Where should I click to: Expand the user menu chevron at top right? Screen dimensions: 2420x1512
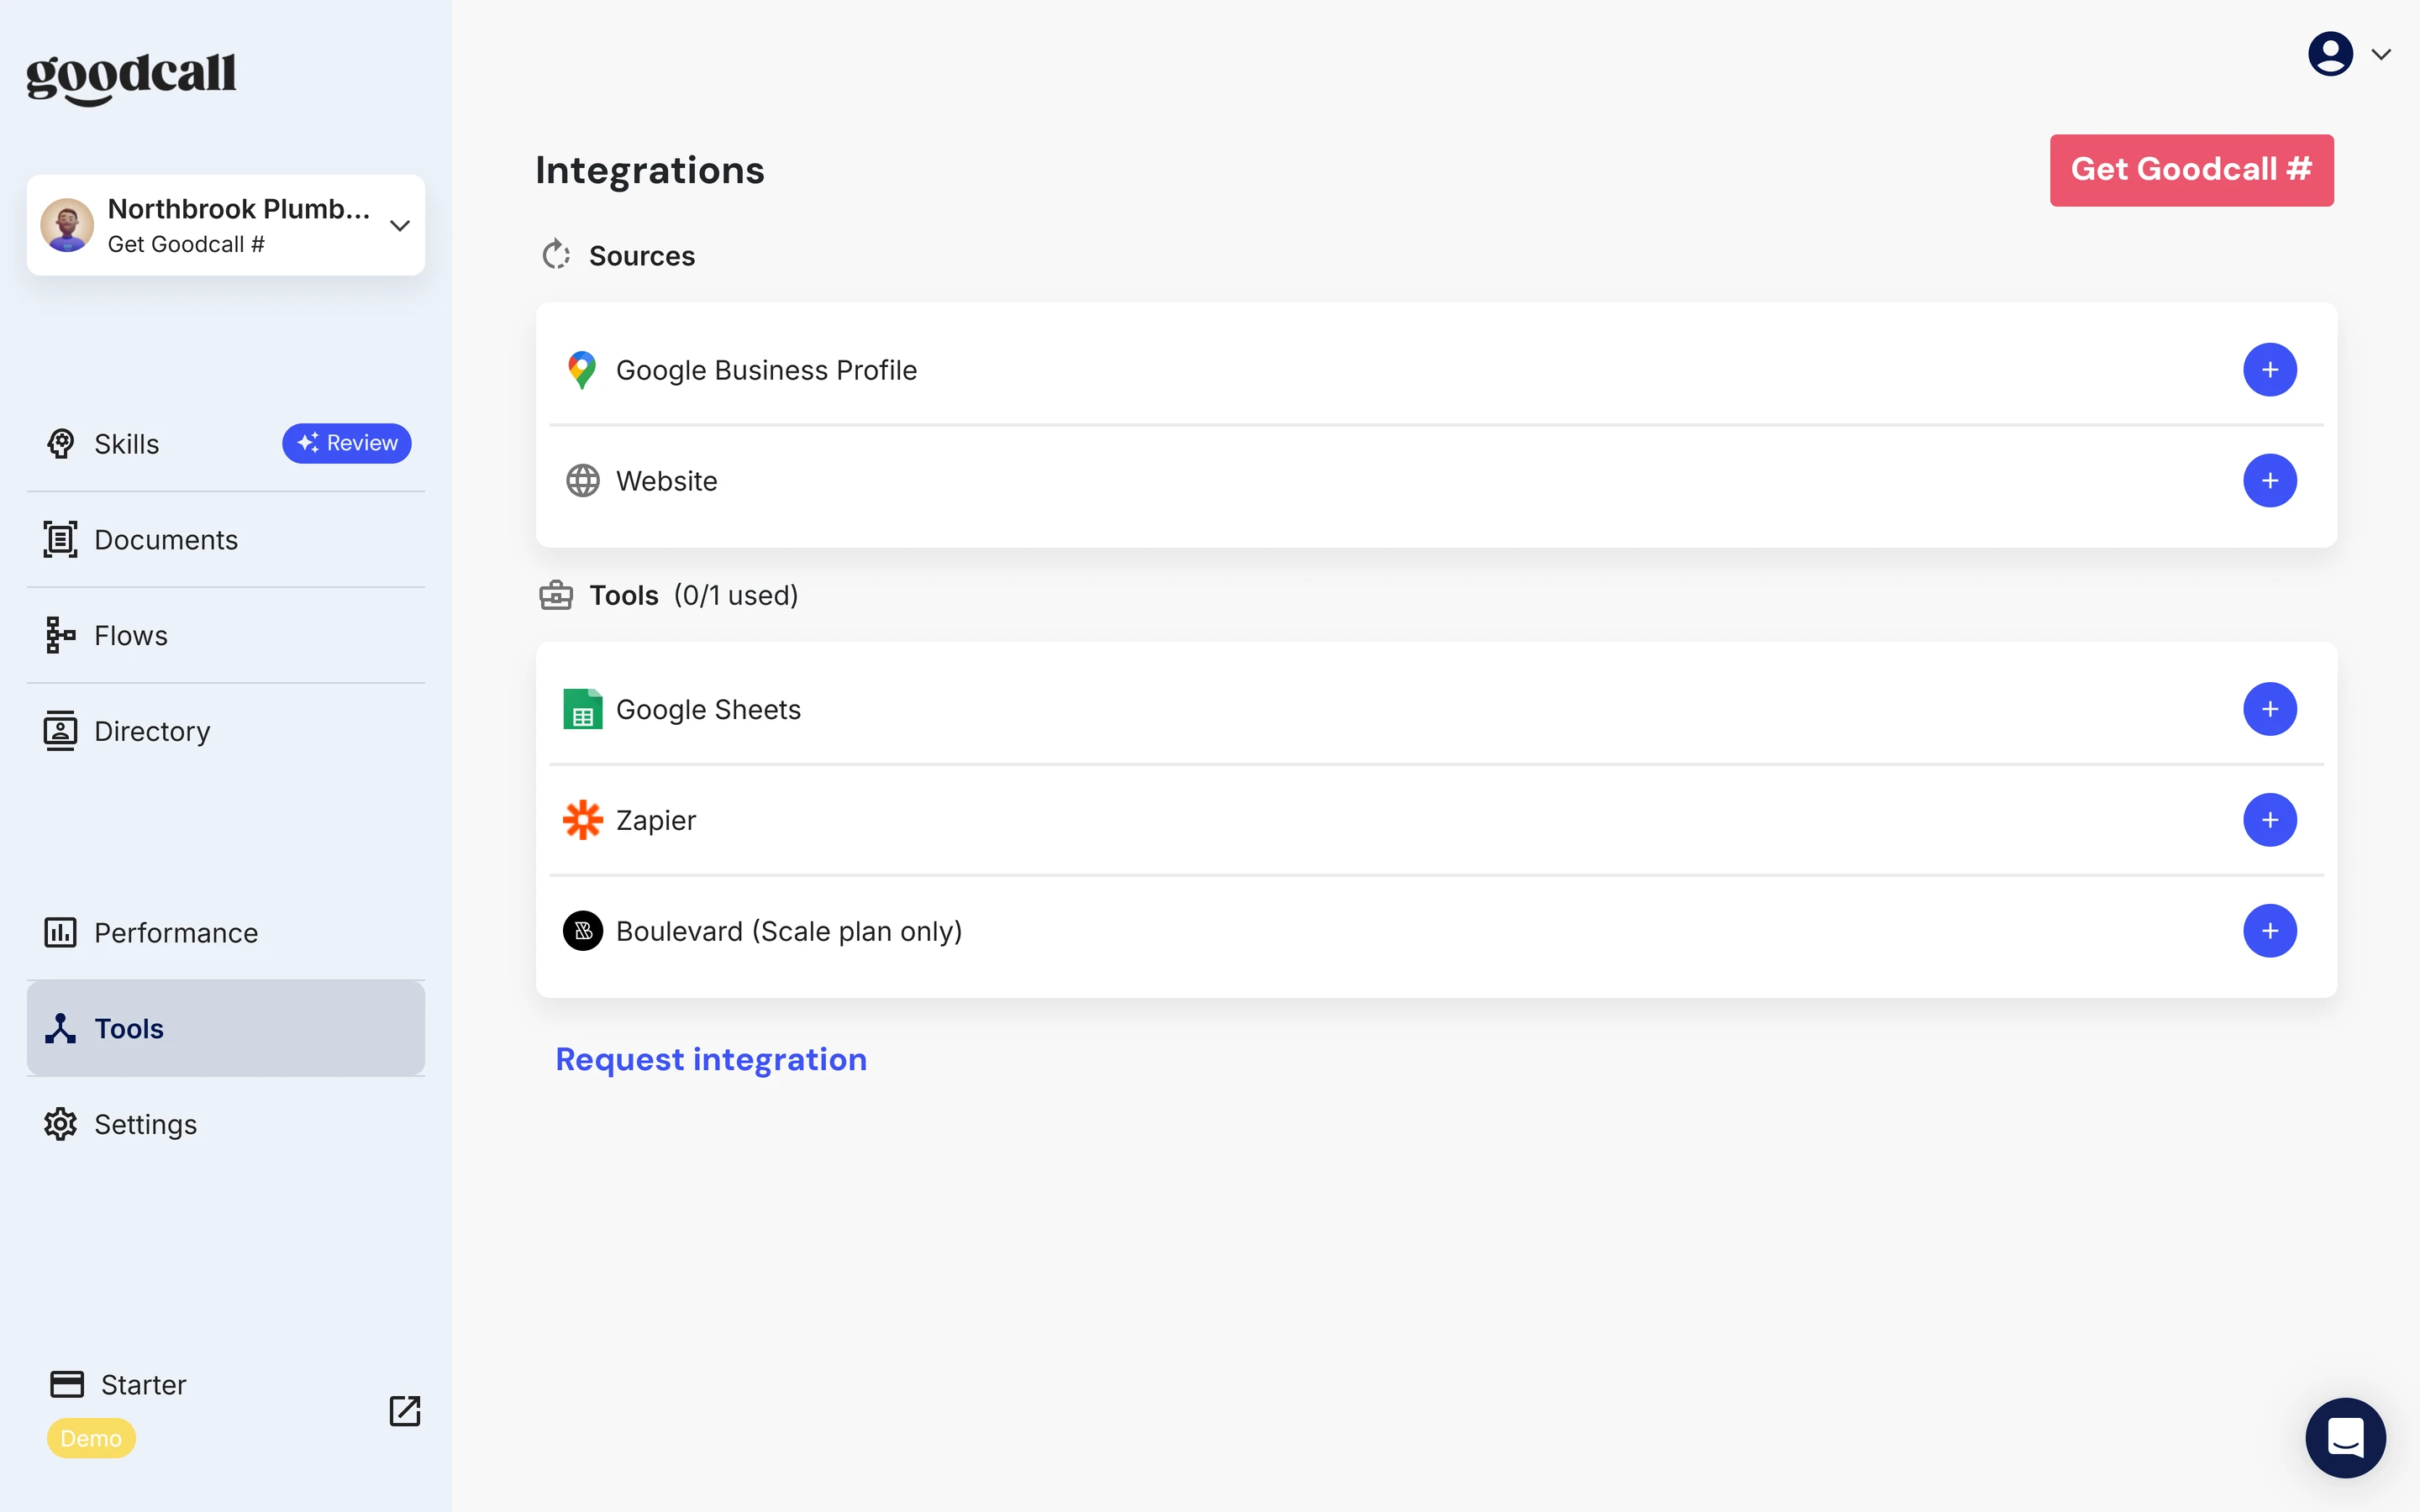click(2382, 54)
